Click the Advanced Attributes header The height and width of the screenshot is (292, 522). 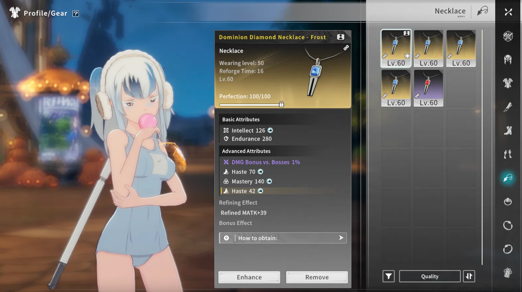click(x=246, y=151)
